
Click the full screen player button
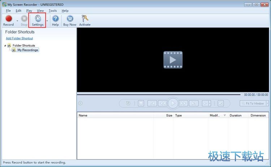coord(221,103)
